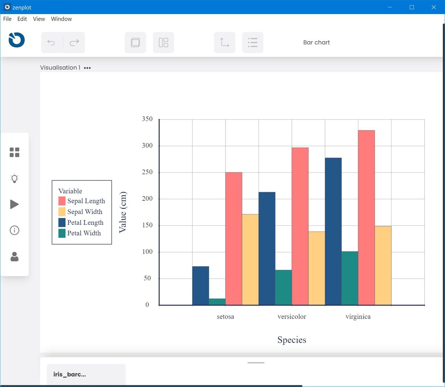Screen dimensions: 445x387
Task: Switch to the iris_barc dataset card
Action: click(x=86, y=374)
